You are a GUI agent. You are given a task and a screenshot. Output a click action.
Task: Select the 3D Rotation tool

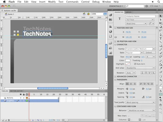(161, 27)
